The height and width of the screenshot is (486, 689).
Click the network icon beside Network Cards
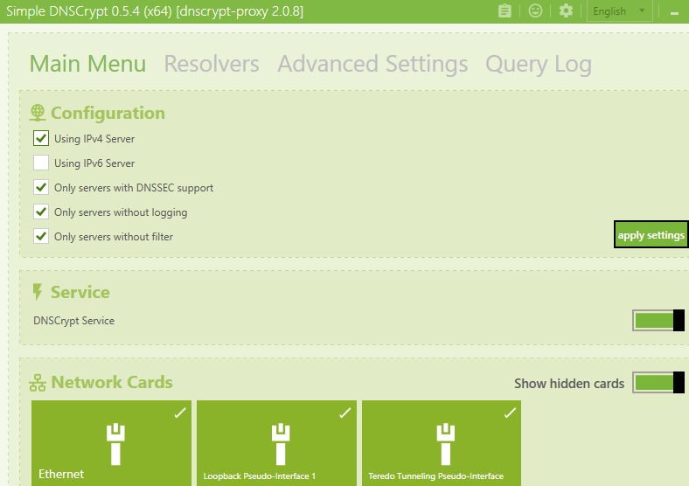38,383
